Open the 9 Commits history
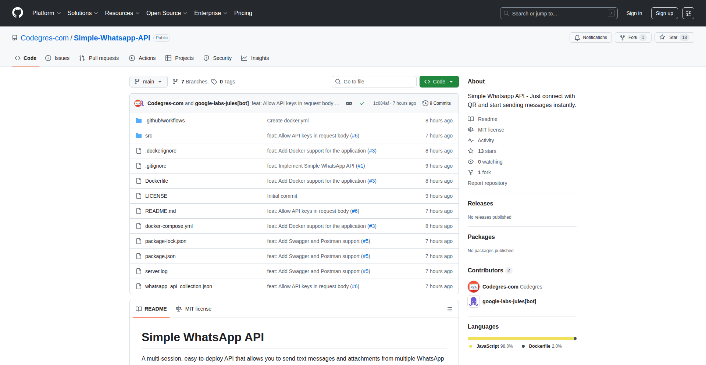Viewport: 706px width, 365px height. pyautogui.click(x=436, y=103)
